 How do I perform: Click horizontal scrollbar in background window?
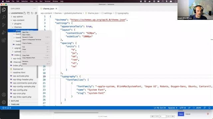[76, 113]
